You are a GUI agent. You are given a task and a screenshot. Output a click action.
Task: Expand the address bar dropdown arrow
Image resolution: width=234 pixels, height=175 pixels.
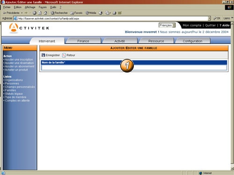coord(209,18)
